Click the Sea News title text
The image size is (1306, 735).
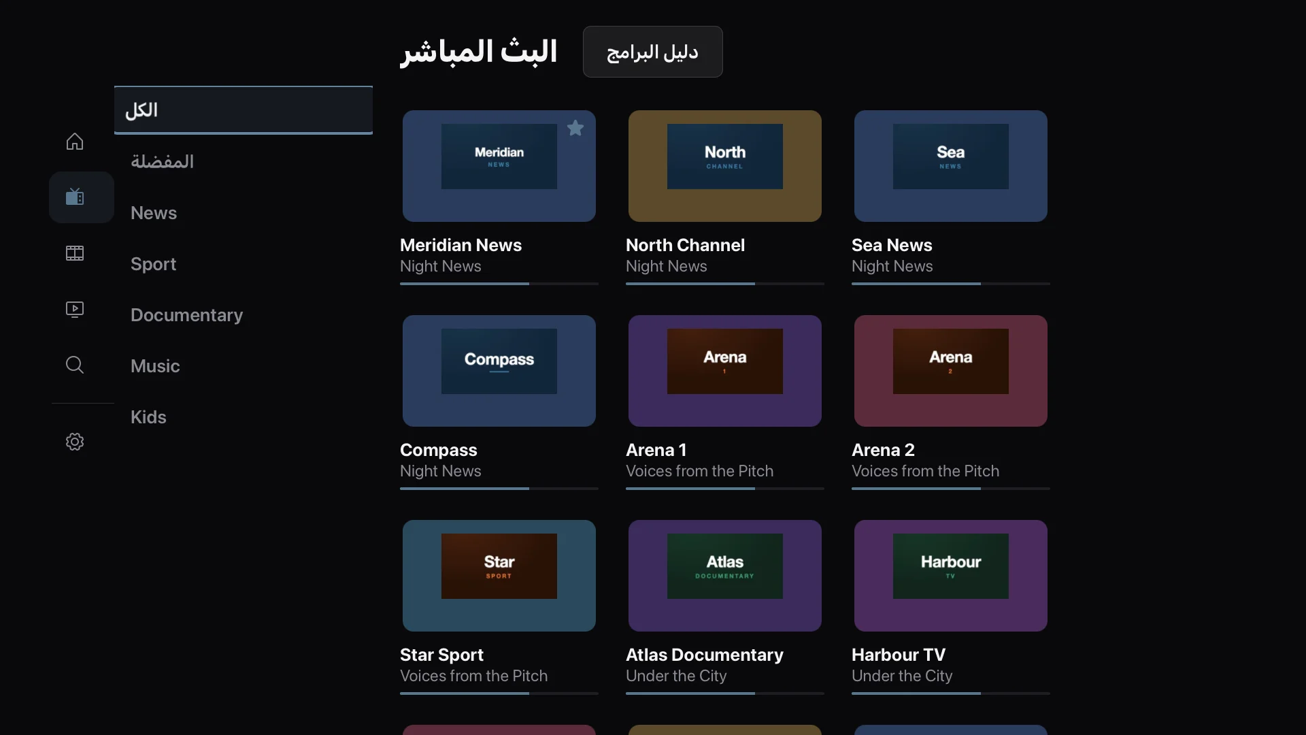pyautogui.click(x=892, y=245)
